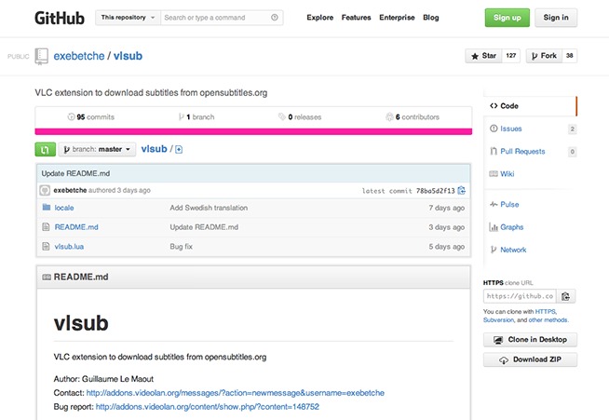Viewport: 609px width, 420px height.
Task: Open the branch: master dropdown
Action: (96, 149)
